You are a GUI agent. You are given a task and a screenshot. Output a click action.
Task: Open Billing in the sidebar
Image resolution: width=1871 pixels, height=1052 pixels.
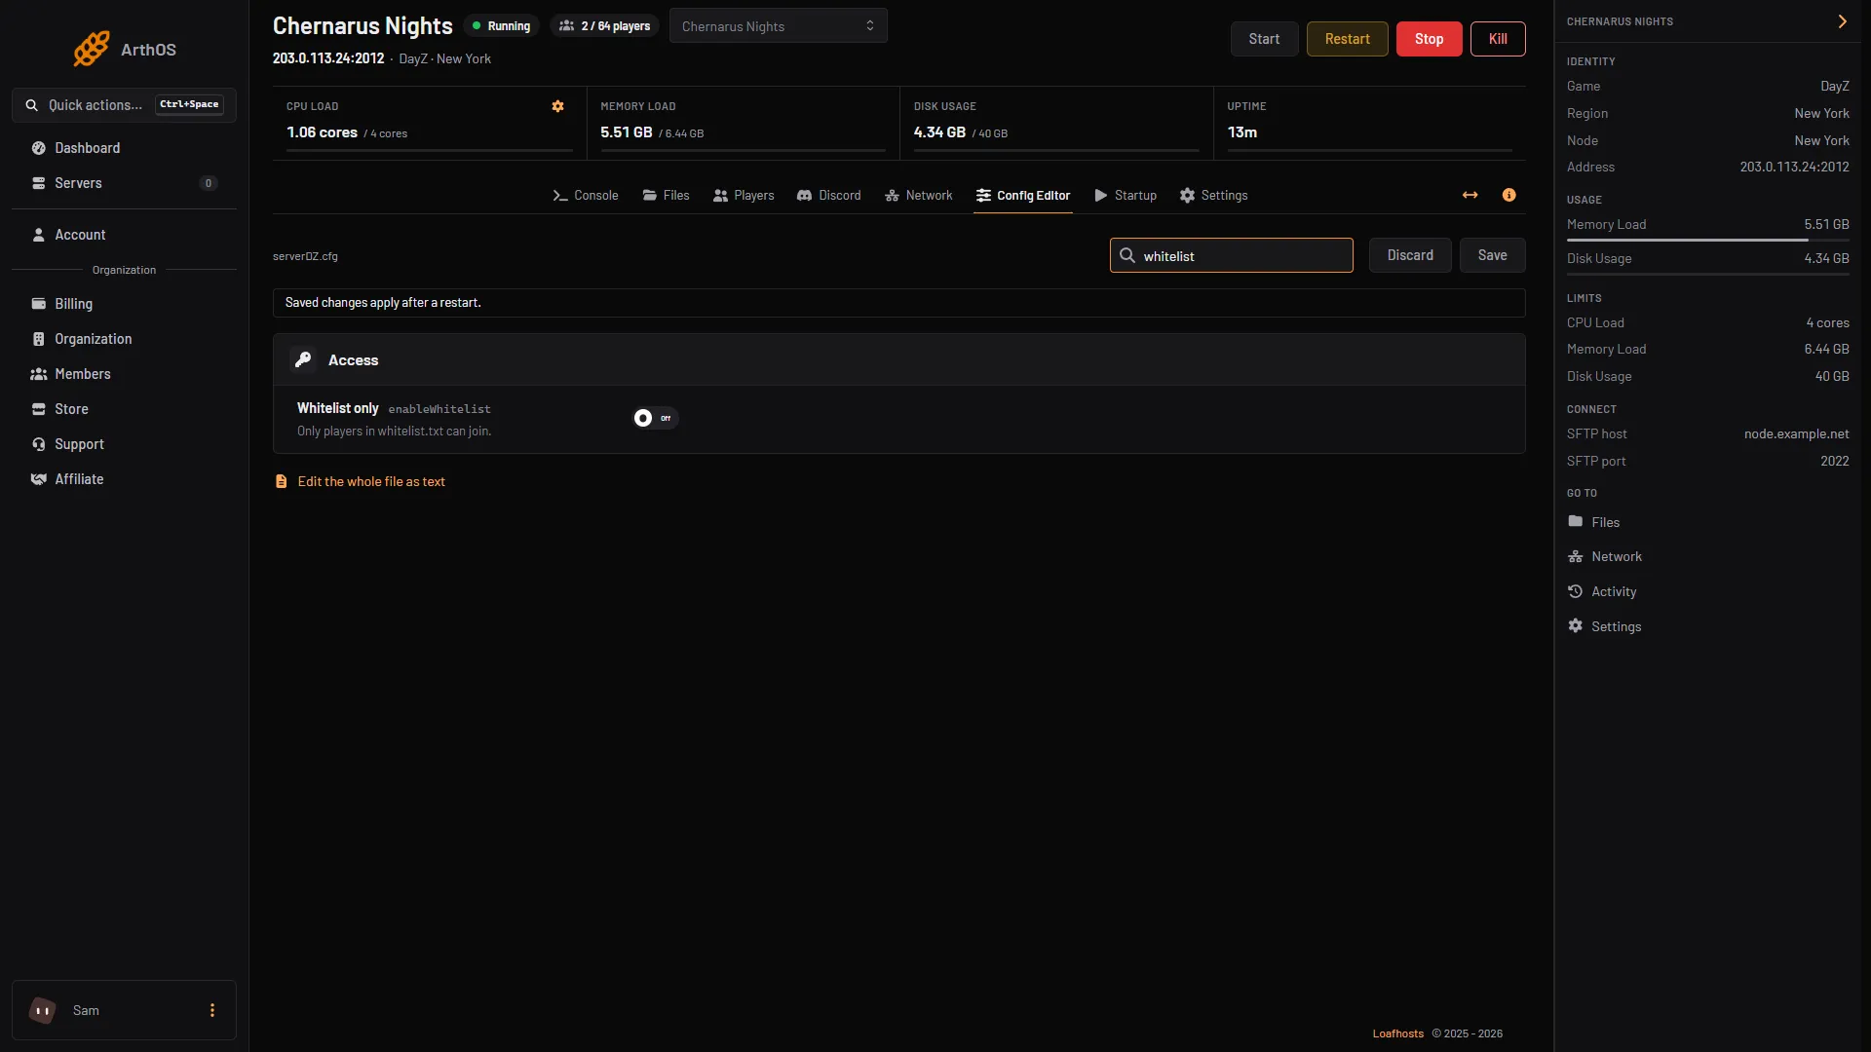(x=124, y=304)
